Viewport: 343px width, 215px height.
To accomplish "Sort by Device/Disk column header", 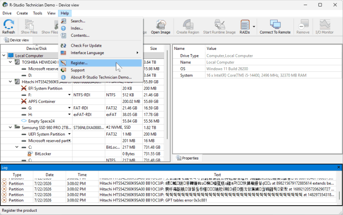I will [36, 49].
